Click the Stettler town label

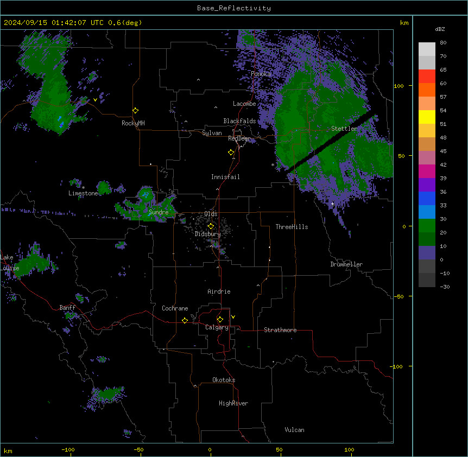pyautogui.click(x=344, y=129)
